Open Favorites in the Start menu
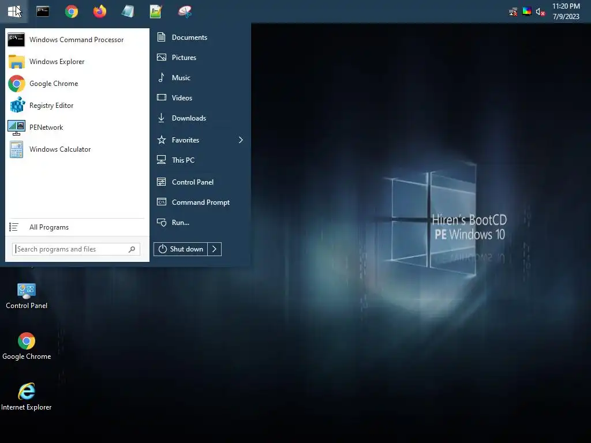Viewport: 591px width, 443px height. click(x=200, y=140)
